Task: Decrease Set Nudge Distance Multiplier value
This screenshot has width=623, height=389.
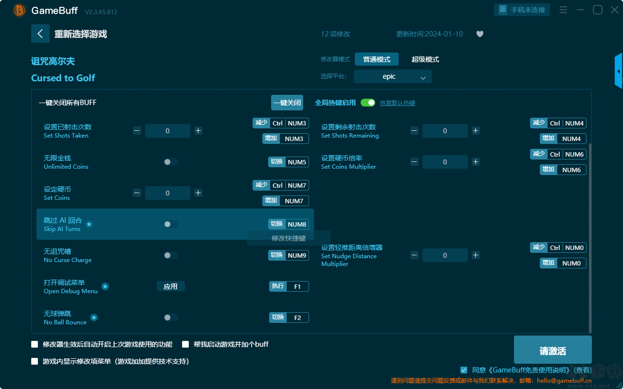Action: pyautogui.click(x=414, y=255)
